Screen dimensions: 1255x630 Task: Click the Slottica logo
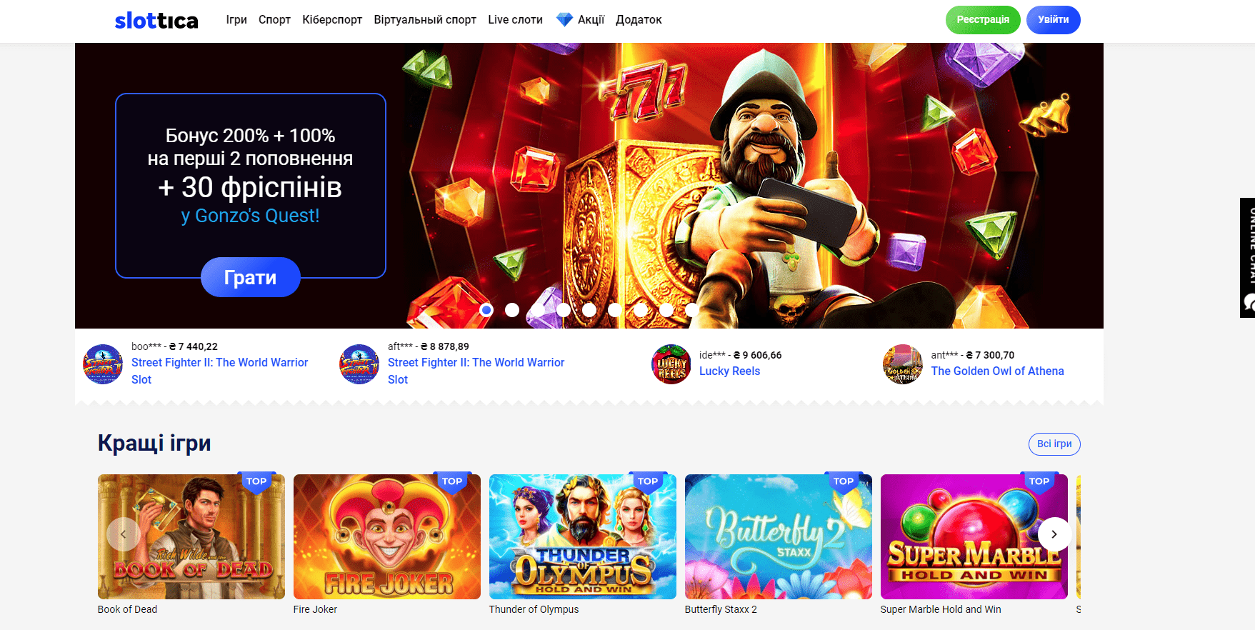(x=156, y=21)
